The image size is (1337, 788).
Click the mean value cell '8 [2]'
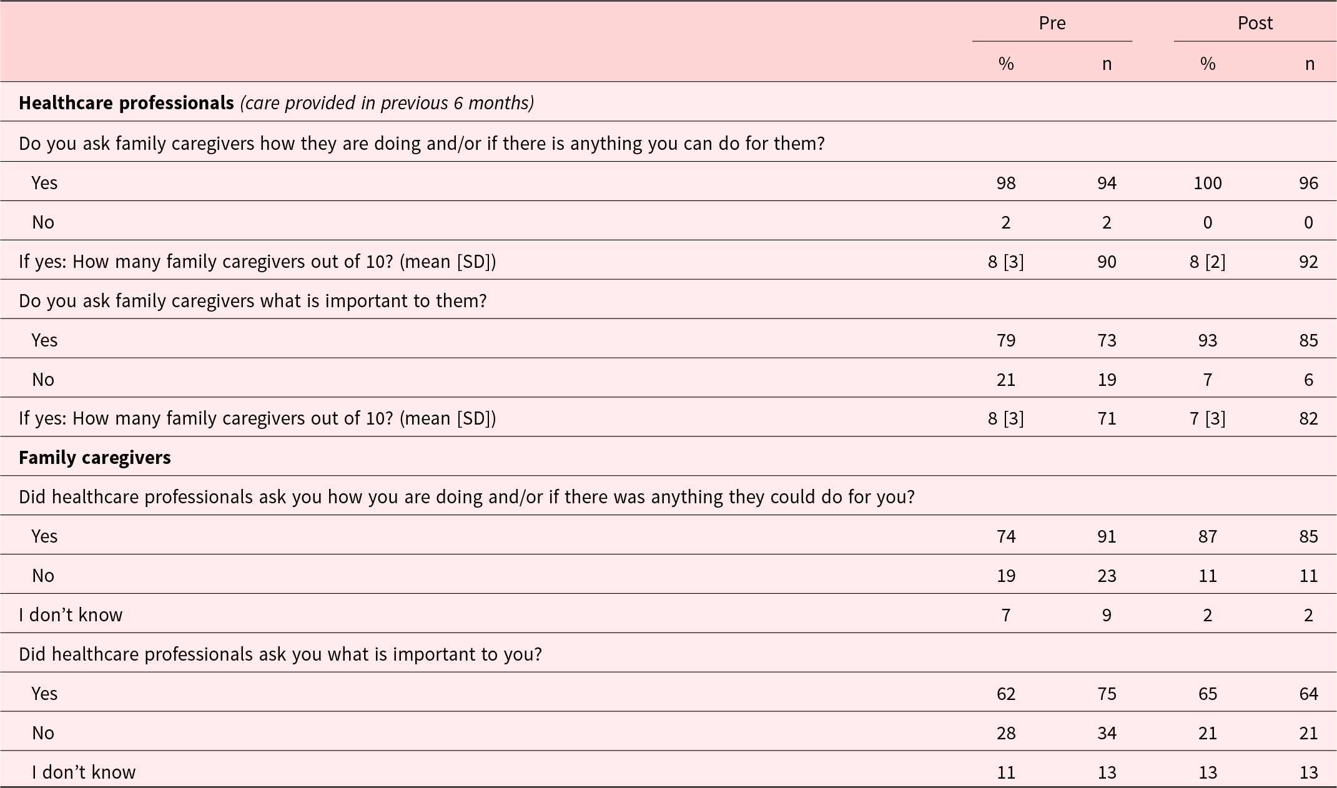click(1207, 261)
